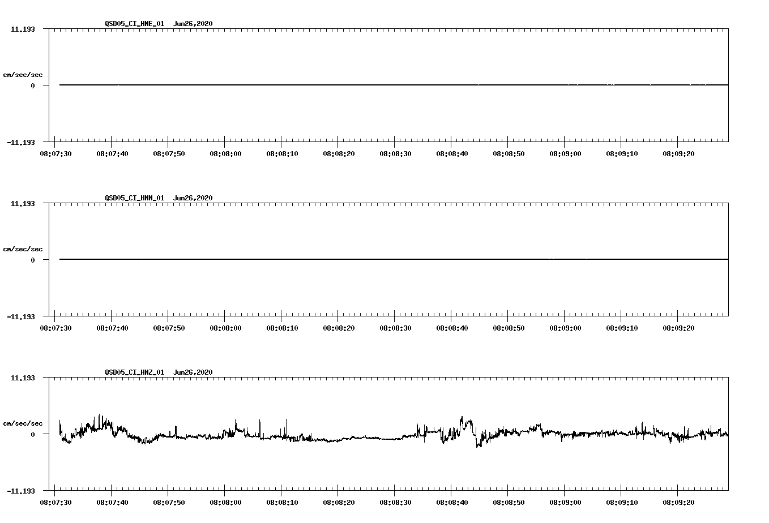Select 08:09:00 tick label below HNN plot

(565, 328)
